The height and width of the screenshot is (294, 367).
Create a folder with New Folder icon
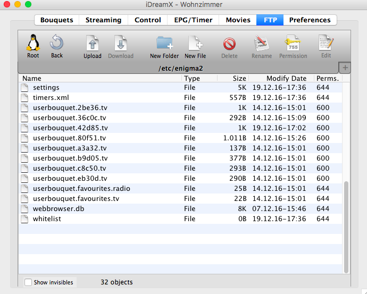(x=164, y=43)
